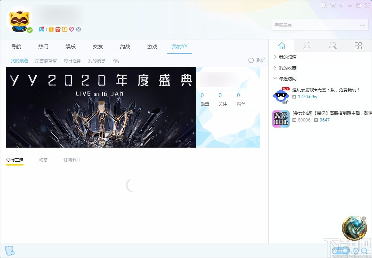Open the 【鼎亿】高薪招到期主播 channel entry
The image size is (372, 258).
[x=332, y=113]
